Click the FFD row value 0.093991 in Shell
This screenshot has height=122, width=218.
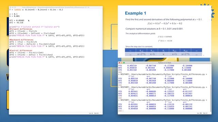point(133,104)
